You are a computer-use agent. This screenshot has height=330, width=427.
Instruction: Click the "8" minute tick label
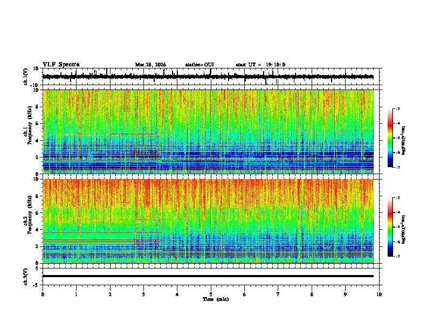click(312, 294)
